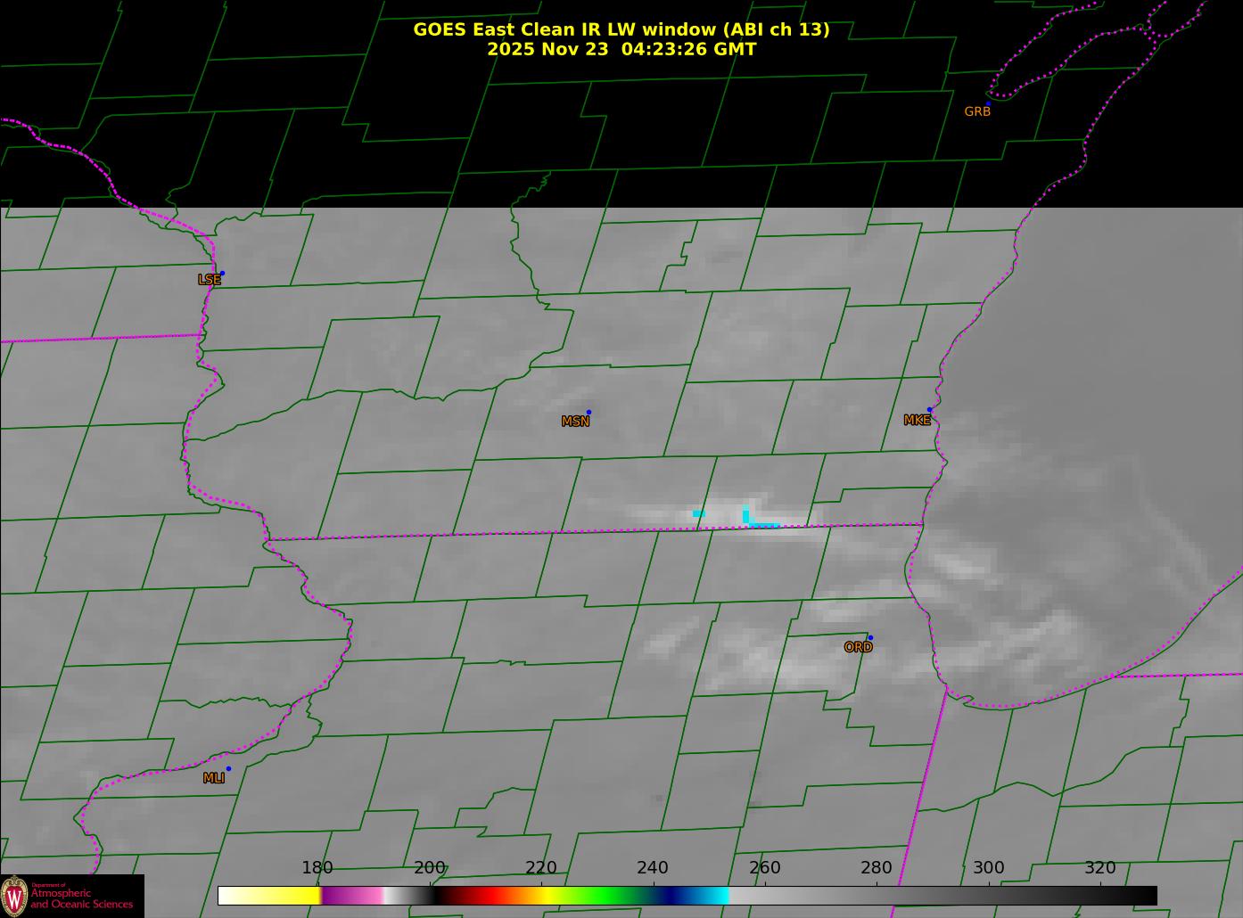Click the 220 colorbar label
Viewport: 1243px width, 918px height.
point(540,868)
